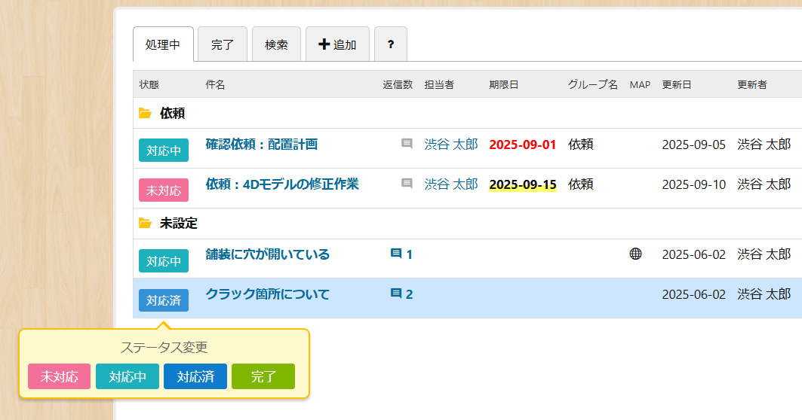The height and width of the screenshot is (420, 802).
Task: Choose 完了 in the ステータス変更 popup
Action: click(x=263, y=376)
